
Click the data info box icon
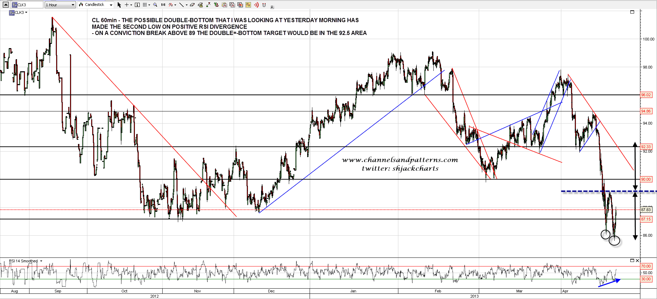(x=137, y=5)
